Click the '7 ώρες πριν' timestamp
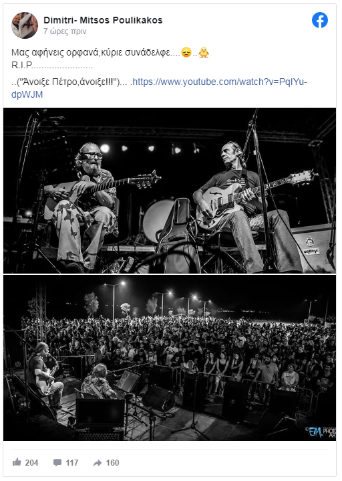This screenshot has height=481, width=342. (x=65, y=31)
